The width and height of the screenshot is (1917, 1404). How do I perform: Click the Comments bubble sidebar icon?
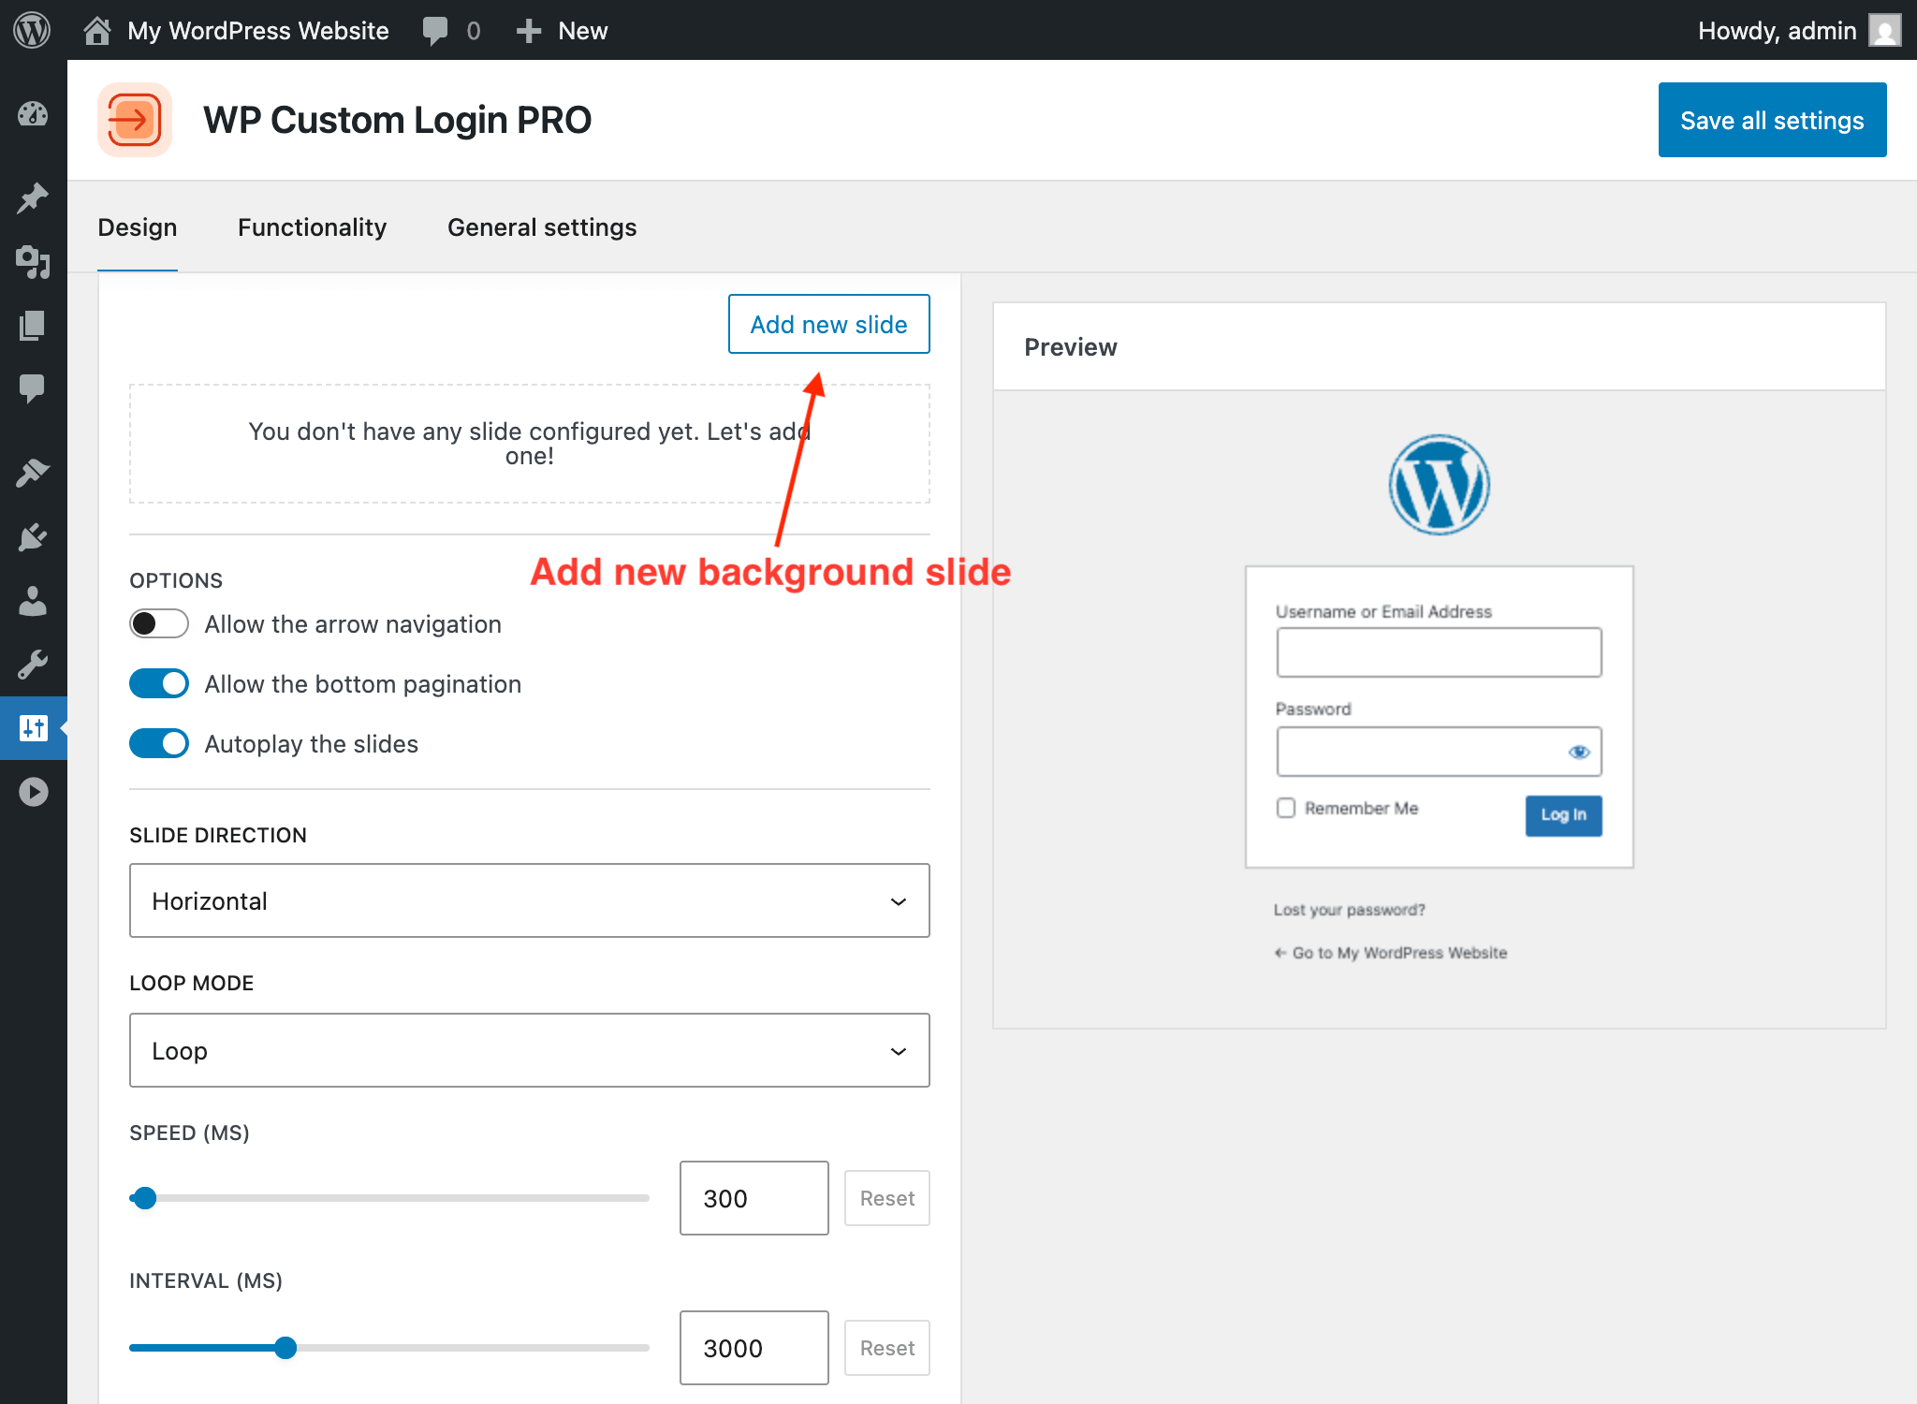[33, 388]
